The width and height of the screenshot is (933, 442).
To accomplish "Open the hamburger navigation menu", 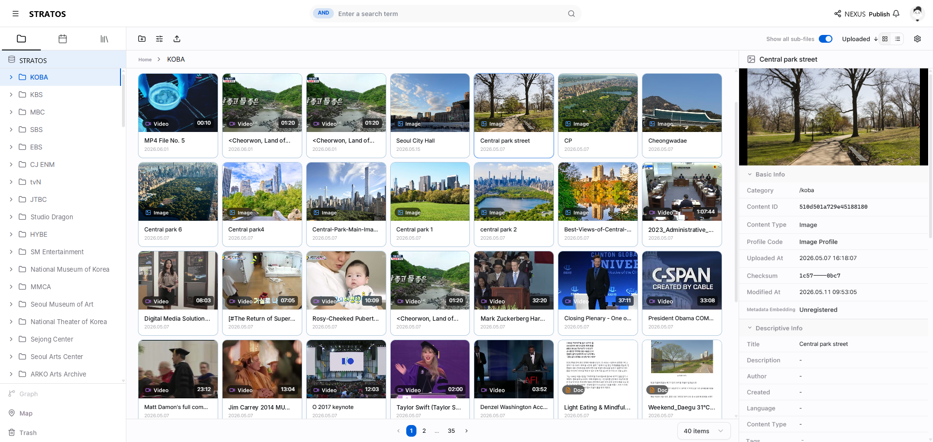I will point(16,14).
